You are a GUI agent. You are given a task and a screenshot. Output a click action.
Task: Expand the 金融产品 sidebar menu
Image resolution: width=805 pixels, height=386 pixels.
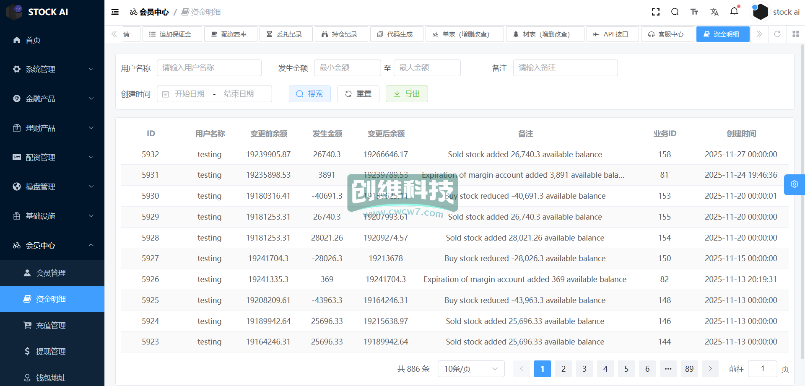52,98
